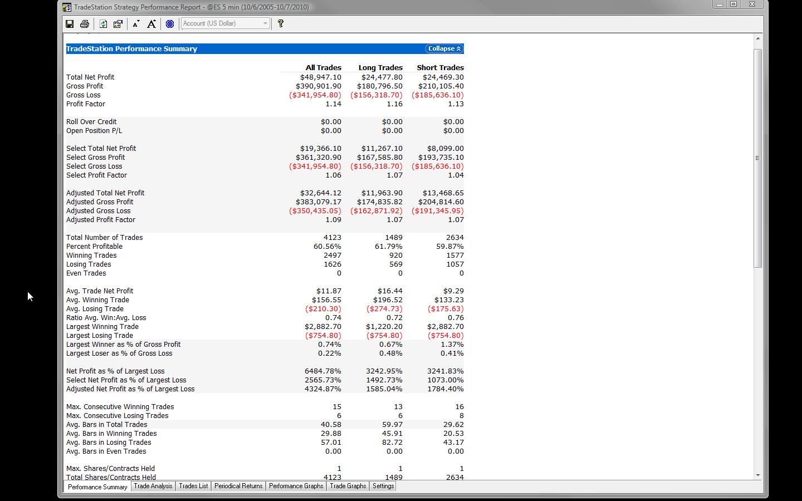Click the Total Net Profit row label
Image resolution: width=802 pixels, height=501 pixels.
tap(90, 77)
